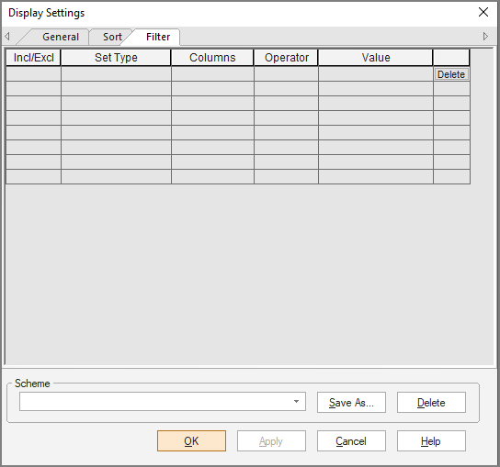Click the first row Set Type cell

tap(116, 73)
